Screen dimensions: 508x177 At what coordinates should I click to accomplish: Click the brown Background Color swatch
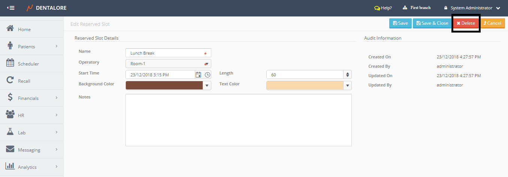[x=164, y=86]
